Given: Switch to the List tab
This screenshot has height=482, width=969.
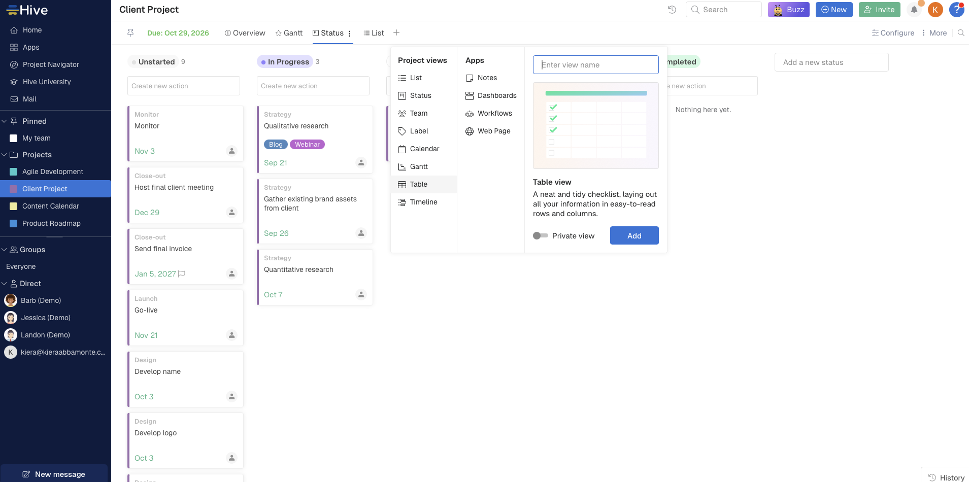Looking at the screenshot, I should pyautogui.click(x=374, y=33).
